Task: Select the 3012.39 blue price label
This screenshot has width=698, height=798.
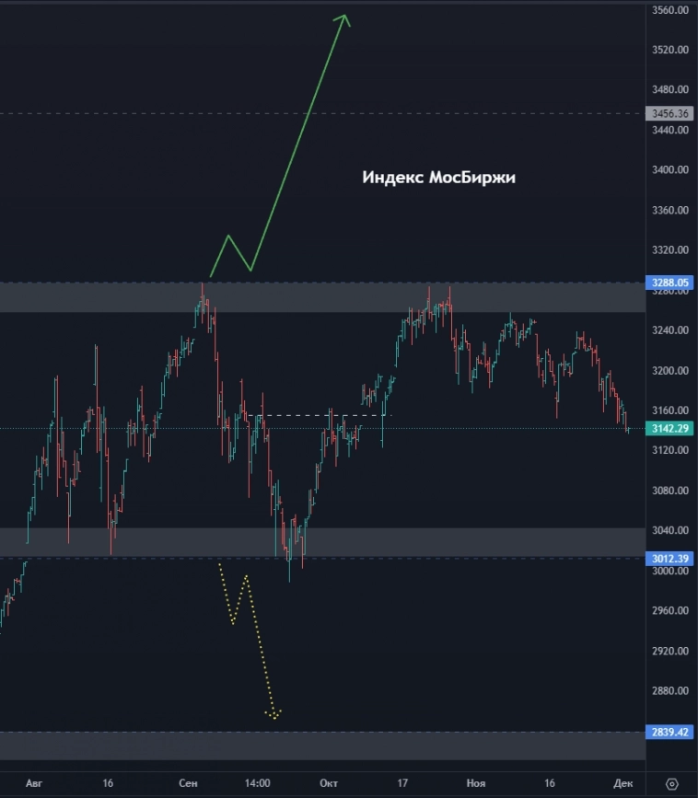Action: (669, 558)
